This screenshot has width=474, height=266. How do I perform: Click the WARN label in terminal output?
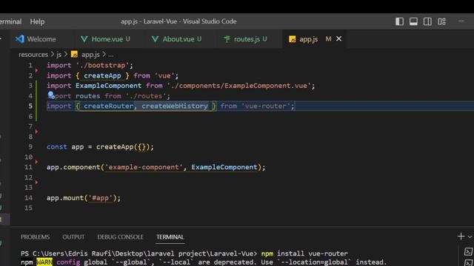pos(44,262)
